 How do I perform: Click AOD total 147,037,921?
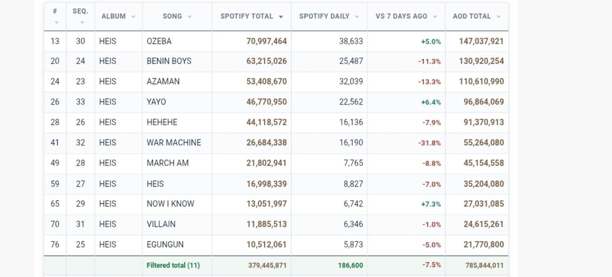(x=481, y=41)
